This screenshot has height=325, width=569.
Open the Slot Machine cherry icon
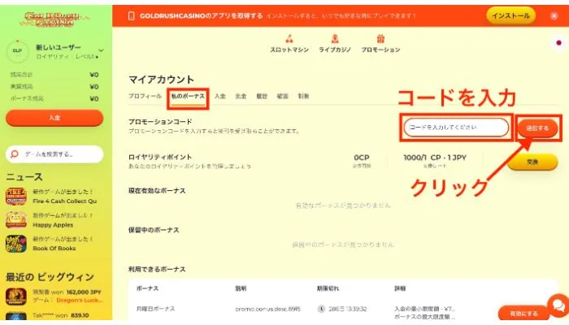tap(291, 39)
